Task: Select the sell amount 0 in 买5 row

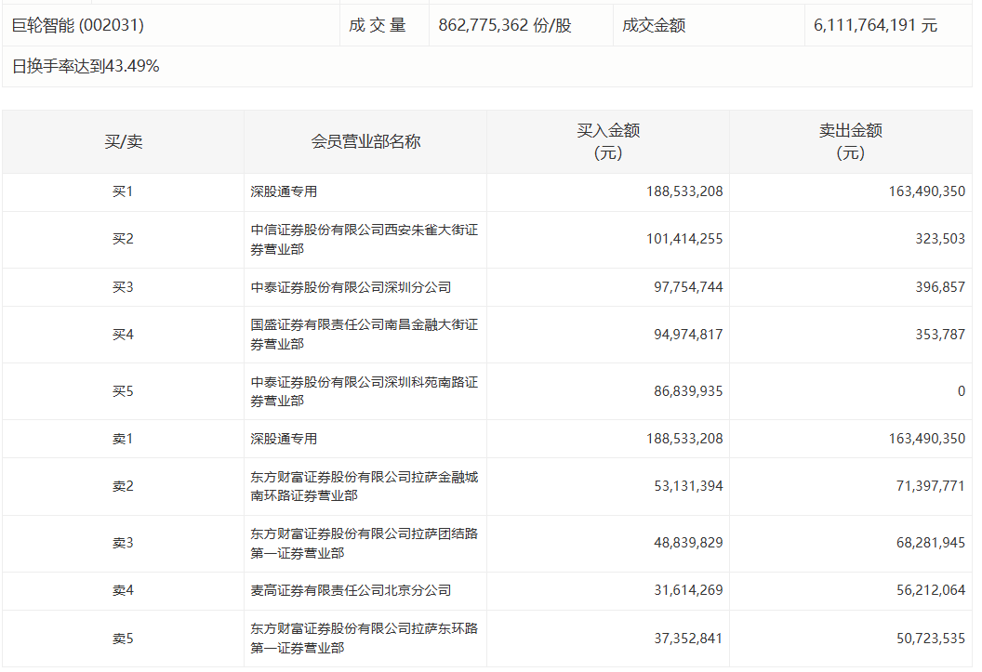Action: point(962,391)
